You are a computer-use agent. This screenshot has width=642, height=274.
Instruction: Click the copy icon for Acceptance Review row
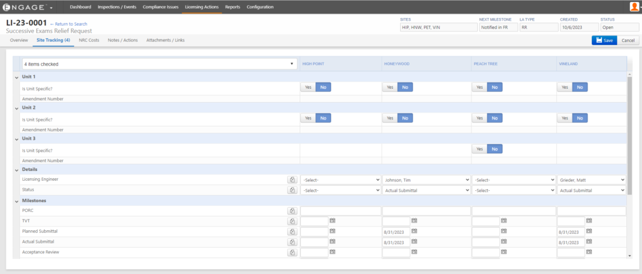[x=292, y=253]
